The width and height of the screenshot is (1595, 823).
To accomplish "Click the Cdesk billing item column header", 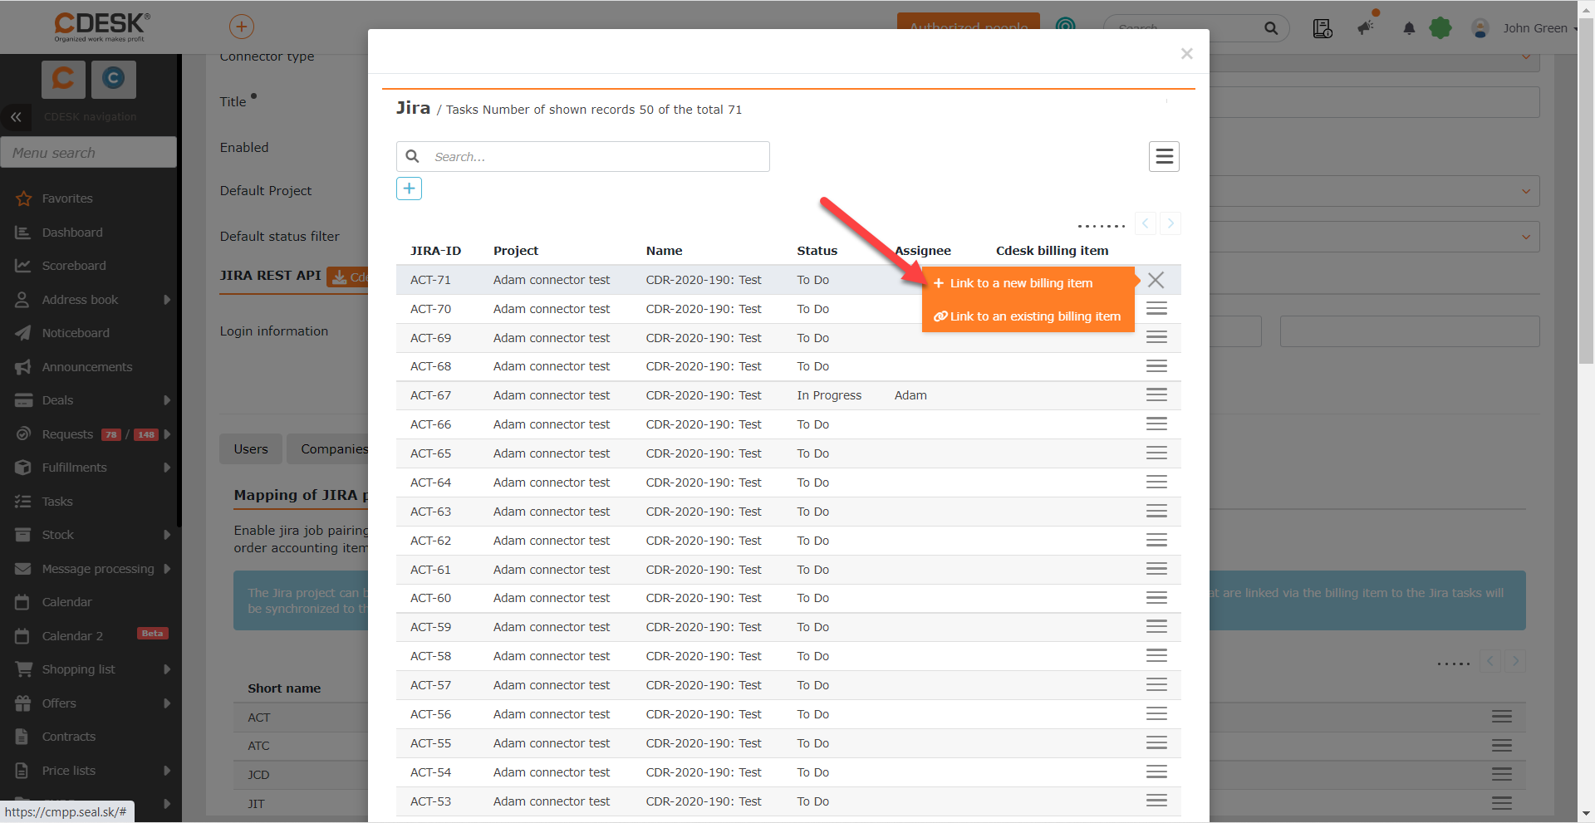I will click(1052, 251).
